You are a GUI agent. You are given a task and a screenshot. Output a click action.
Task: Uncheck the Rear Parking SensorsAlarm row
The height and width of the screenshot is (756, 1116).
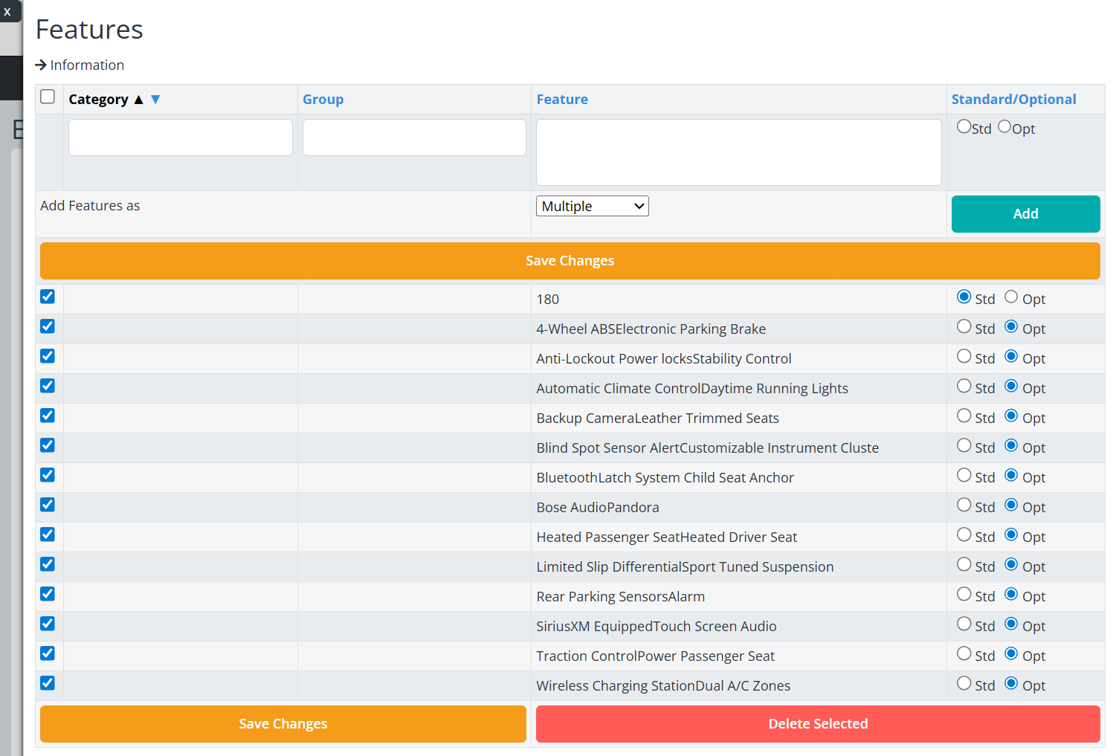coord(48,594)
